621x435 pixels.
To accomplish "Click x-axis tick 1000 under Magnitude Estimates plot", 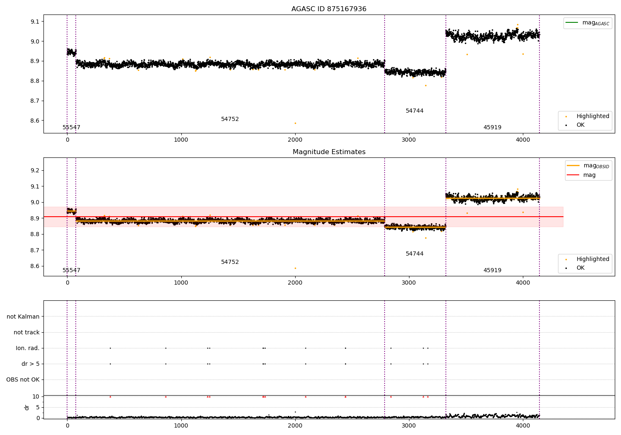I will tap(181, 283).
